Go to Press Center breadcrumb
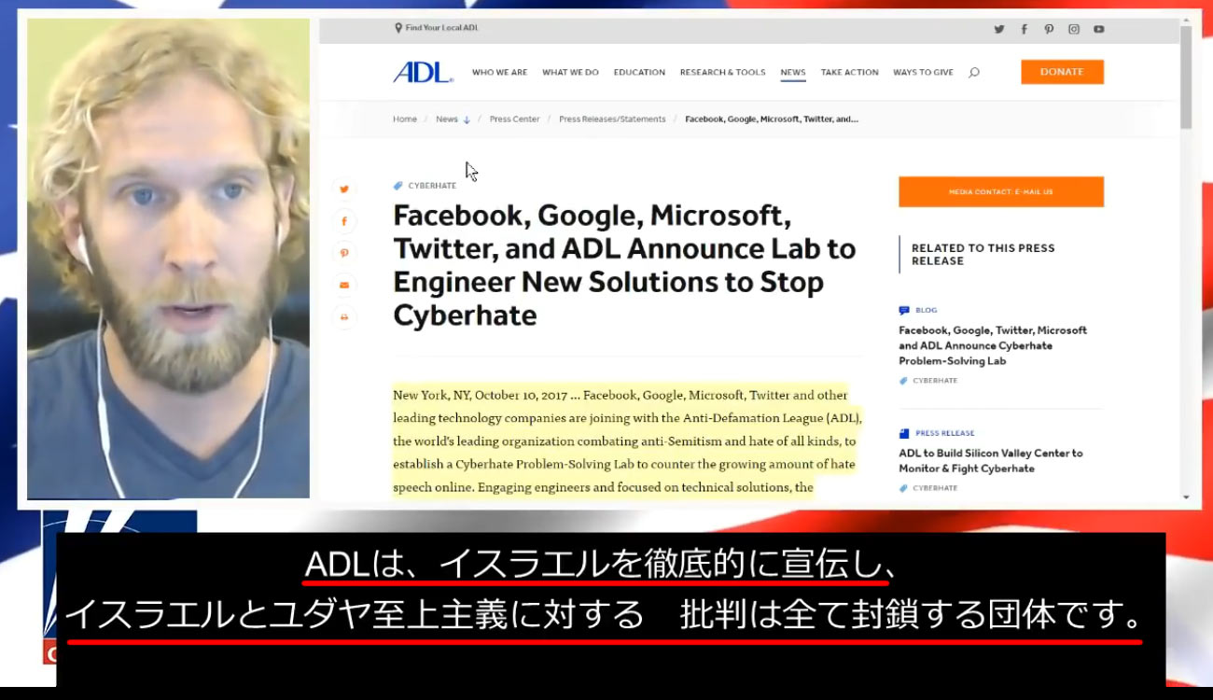Viewport: 1213px width, 700px height. pyautogui.click(x=514, y=119)
